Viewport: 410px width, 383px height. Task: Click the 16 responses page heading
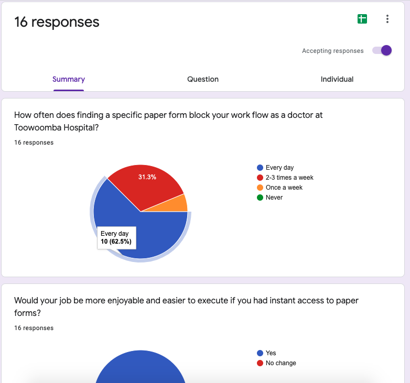[57, 21]
